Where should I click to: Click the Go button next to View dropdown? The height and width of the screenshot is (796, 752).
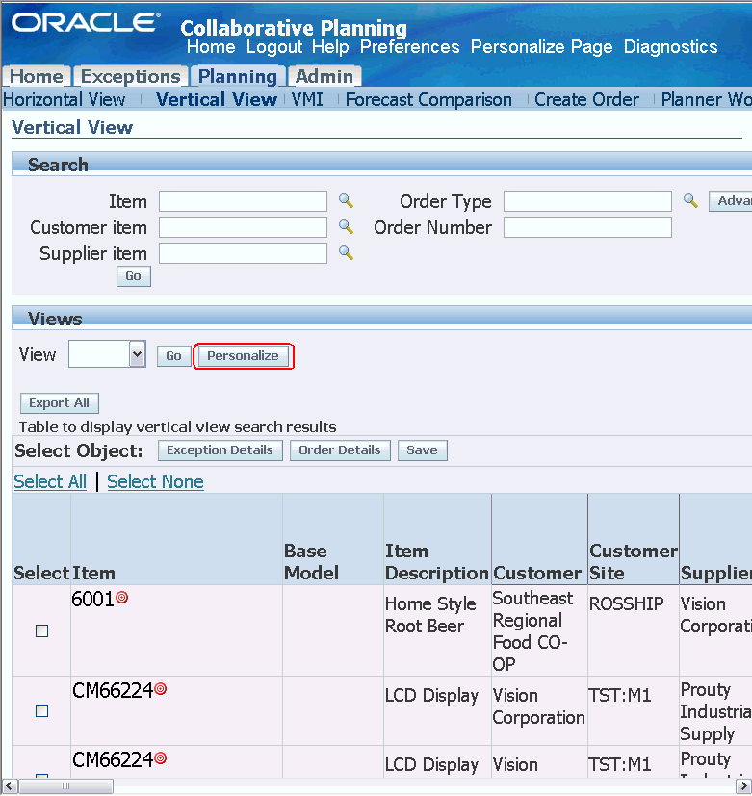tap(173, 356)
